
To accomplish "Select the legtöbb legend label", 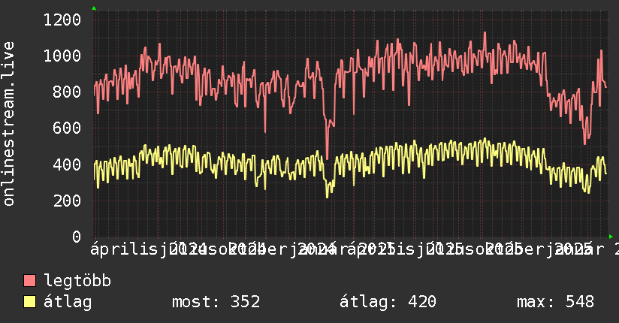I will pos(77,281).
